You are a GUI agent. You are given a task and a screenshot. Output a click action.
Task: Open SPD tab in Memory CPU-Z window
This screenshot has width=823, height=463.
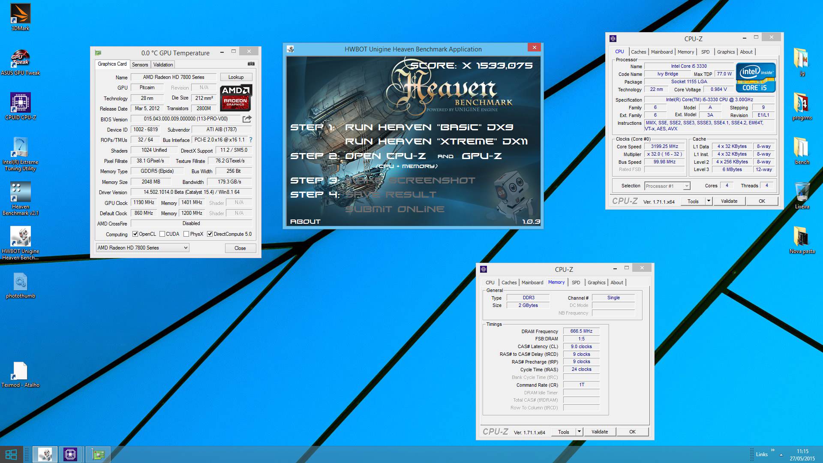[x=576, y=283]
